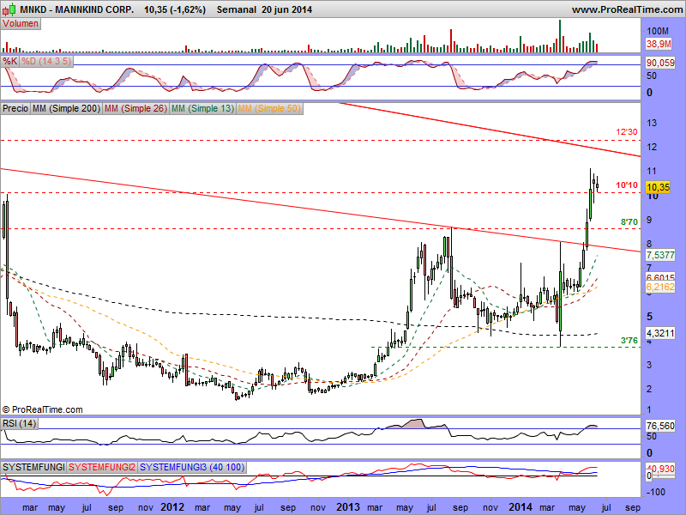
Task: Click the 8'70 level label
Action: click(629, 222)
